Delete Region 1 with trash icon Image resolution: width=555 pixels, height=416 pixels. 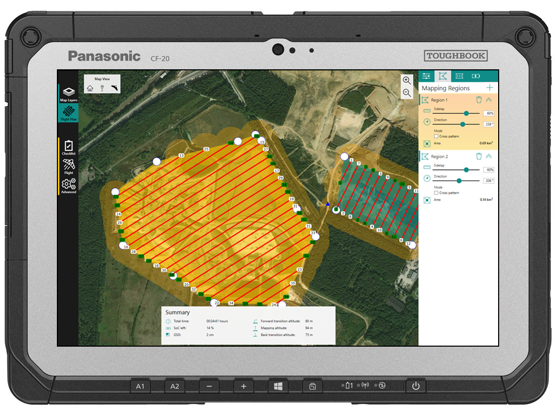click(x=479, y=100)
